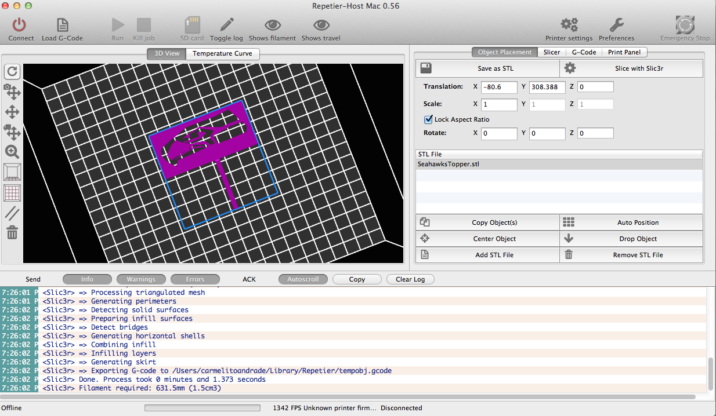
Task: Click the trash icon beside 3D view
Action: coord(12,233)
